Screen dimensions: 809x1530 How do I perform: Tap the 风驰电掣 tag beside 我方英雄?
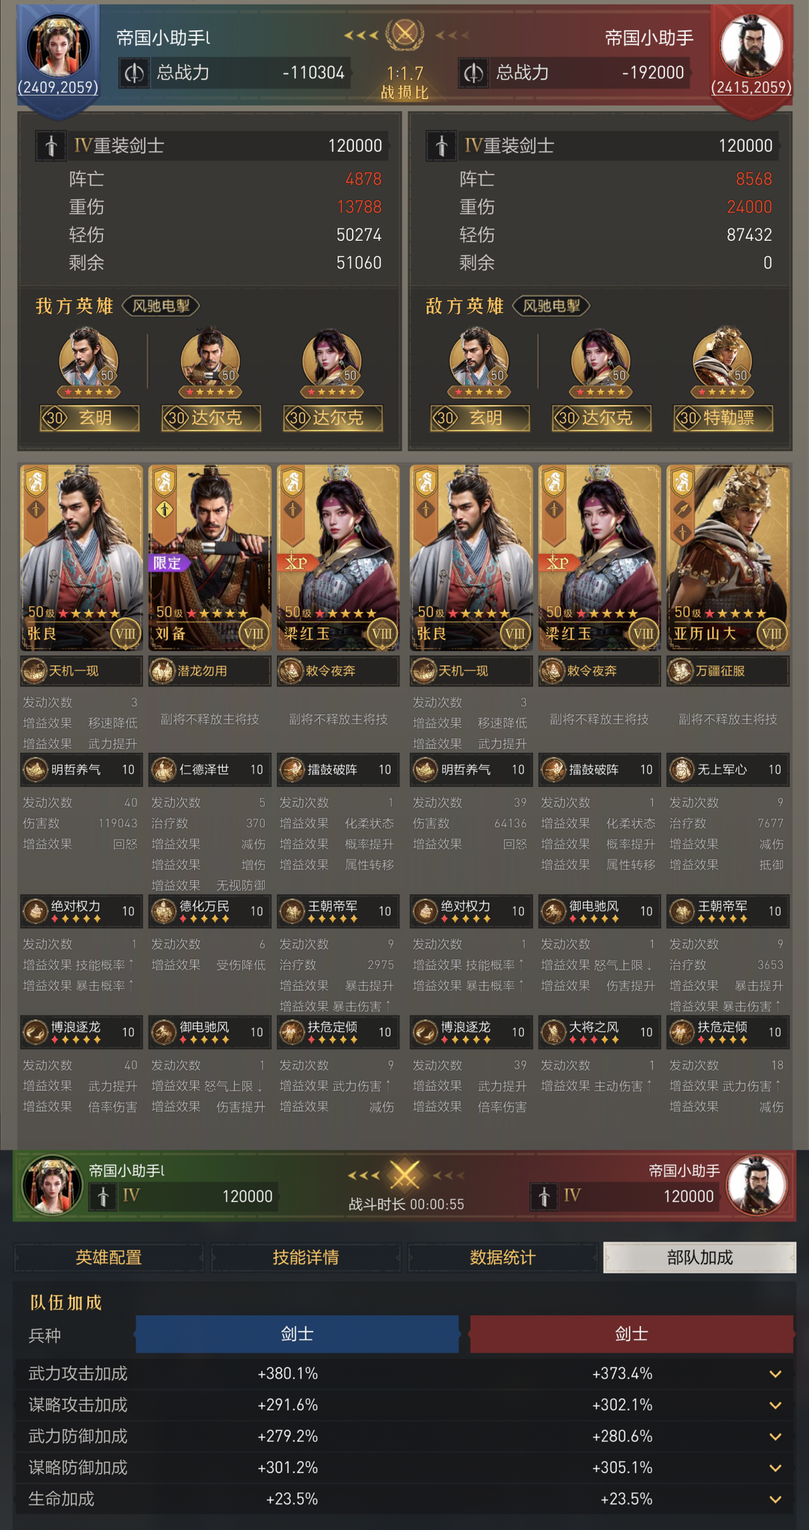coord(161,306)
